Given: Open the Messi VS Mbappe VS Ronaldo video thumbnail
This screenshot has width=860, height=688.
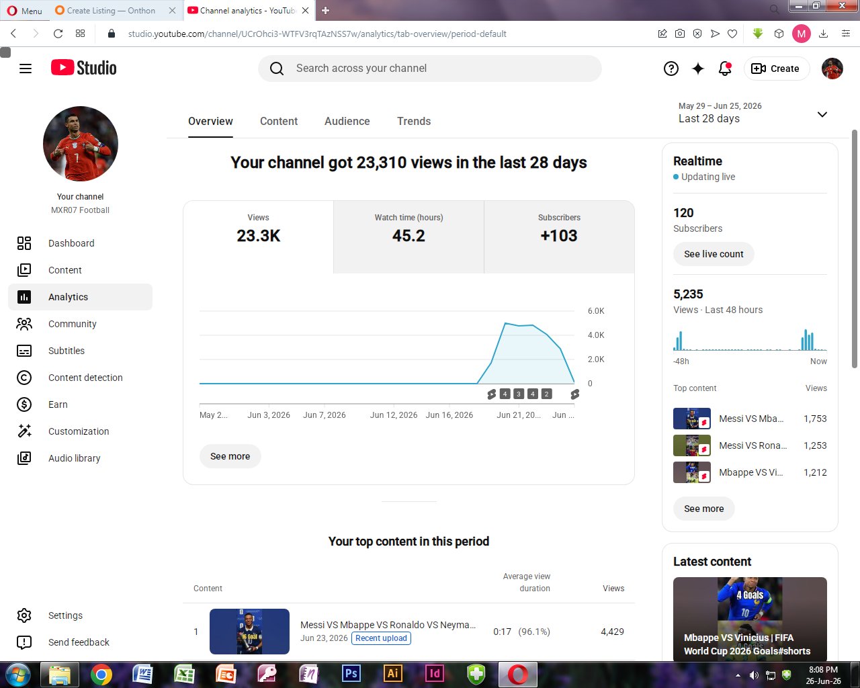Looking at the screenshot, I should tap(249, 632).
